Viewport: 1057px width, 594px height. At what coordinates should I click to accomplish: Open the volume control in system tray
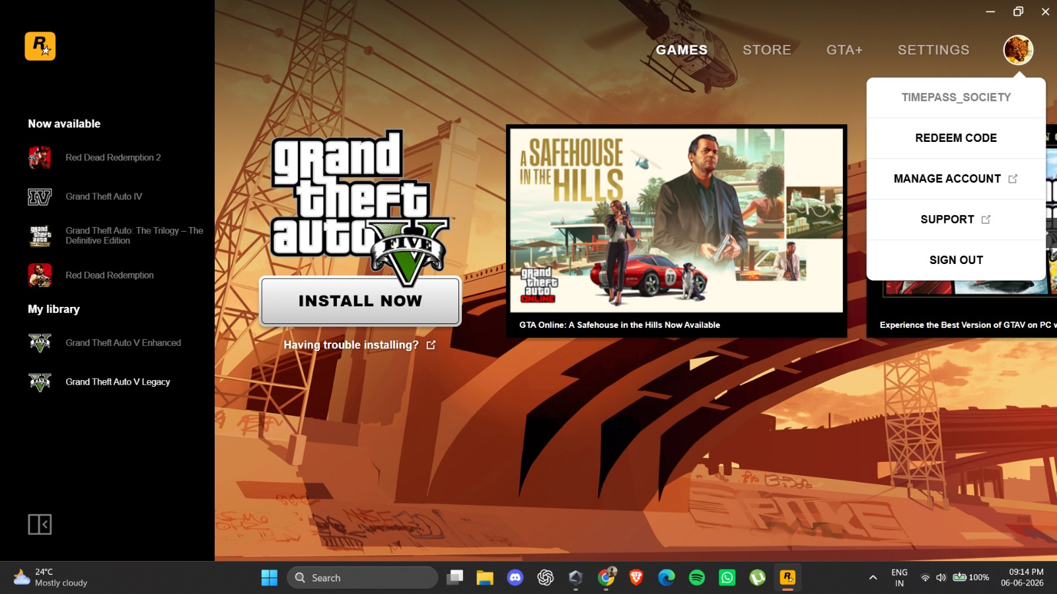pyautogui.click(x=941, y=577)
